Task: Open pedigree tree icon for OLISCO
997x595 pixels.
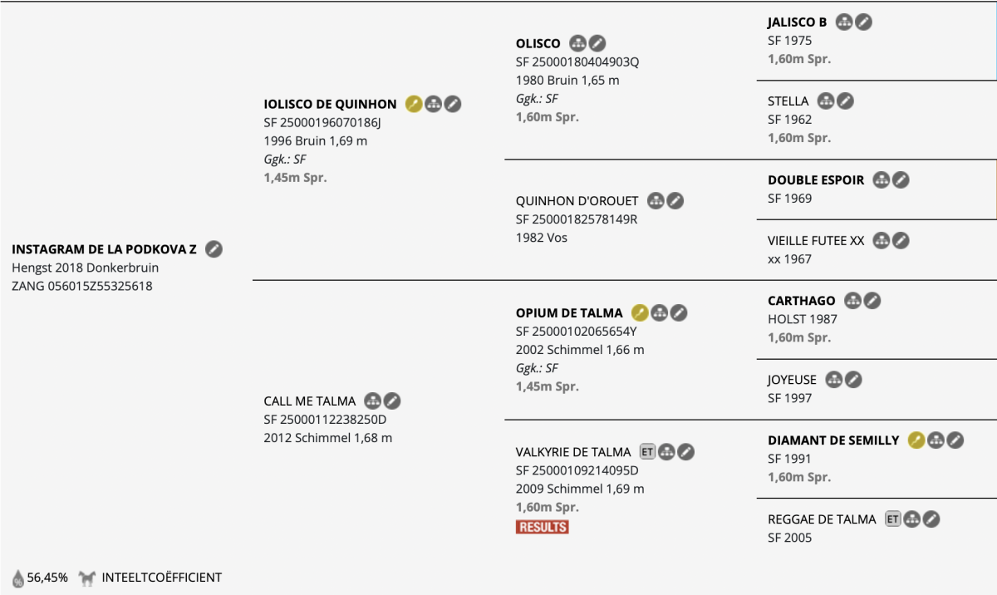Action: (x=578, y=43)
